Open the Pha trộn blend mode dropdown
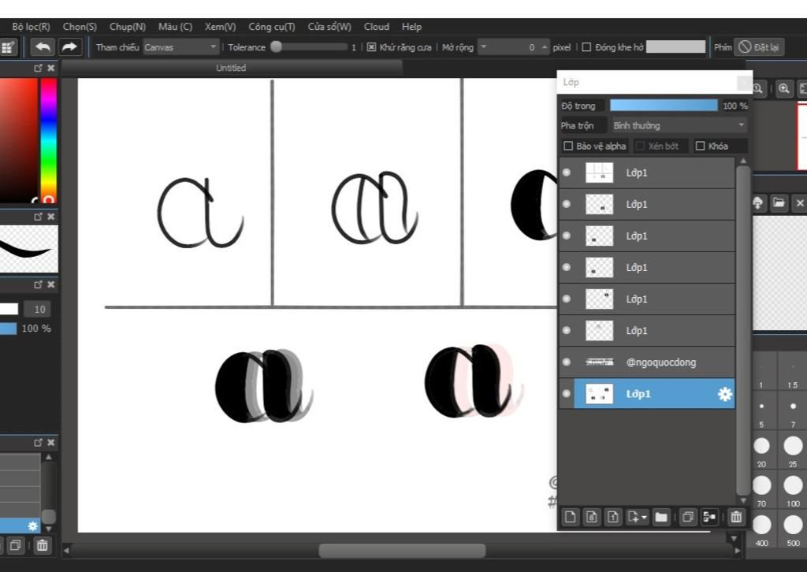Viewport: 807px width, 572px height. tap(679, 125)
